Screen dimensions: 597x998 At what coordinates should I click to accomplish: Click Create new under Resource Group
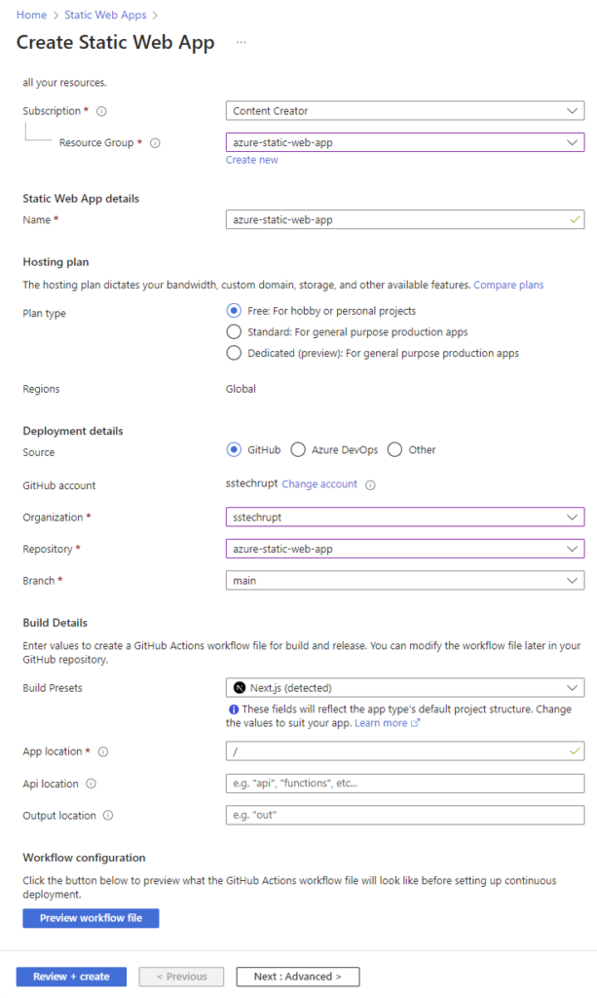(251, 159)
